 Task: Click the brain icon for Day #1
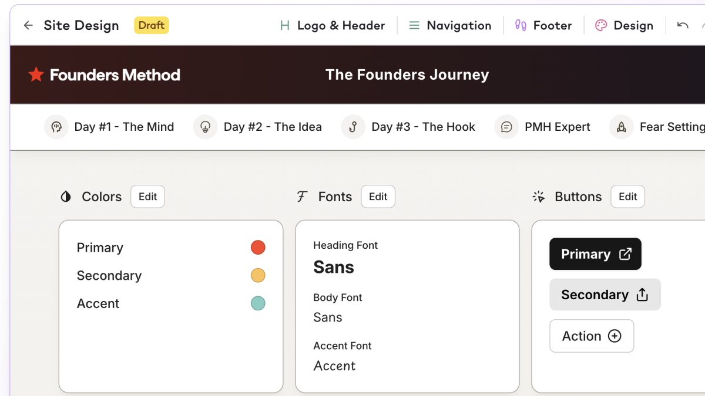[x=56, y=127]
